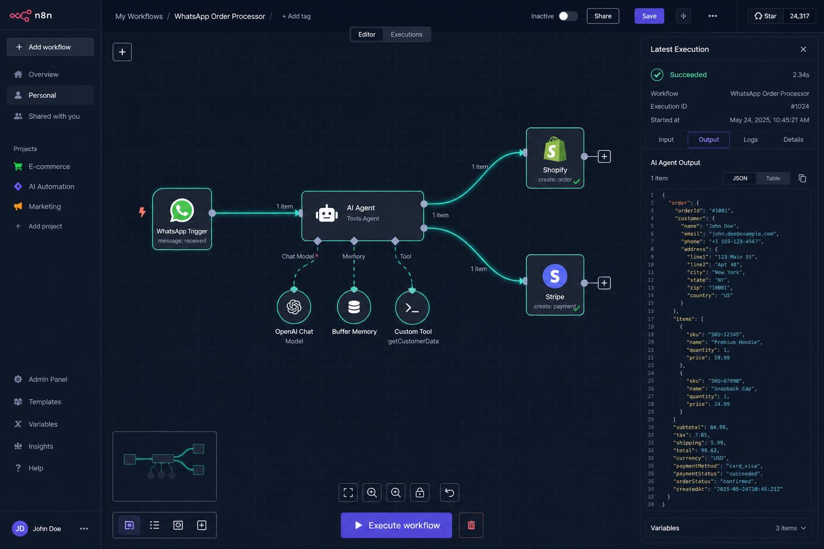Viewport: 824px width, 549px height.
Task: Select the OpenAI Chat Model node
Action: click(x=294, y=307)
